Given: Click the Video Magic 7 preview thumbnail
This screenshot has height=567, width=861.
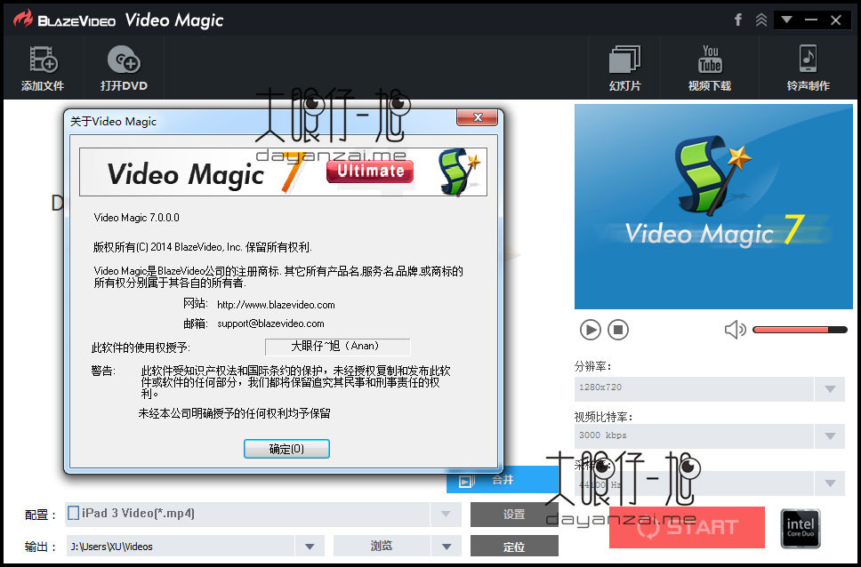Looking at the screenshot, I should point(713,206).
